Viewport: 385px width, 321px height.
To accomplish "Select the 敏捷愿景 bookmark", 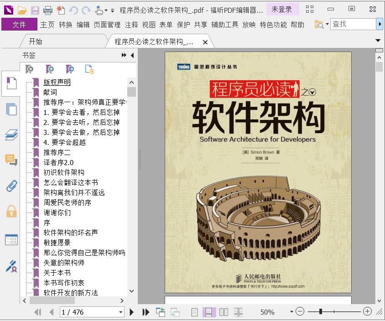I will click(x=57, y=243).
